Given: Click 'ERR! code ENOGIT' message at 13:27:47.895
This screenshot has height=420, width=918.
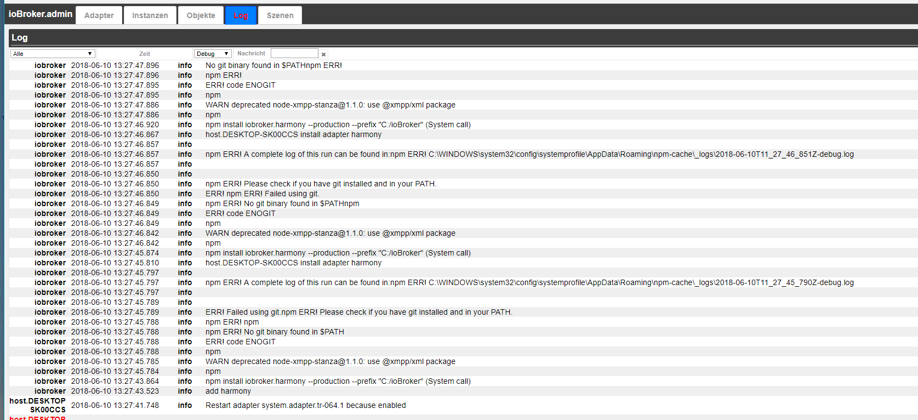Looking at the screenshot, I should click(240, 85).
